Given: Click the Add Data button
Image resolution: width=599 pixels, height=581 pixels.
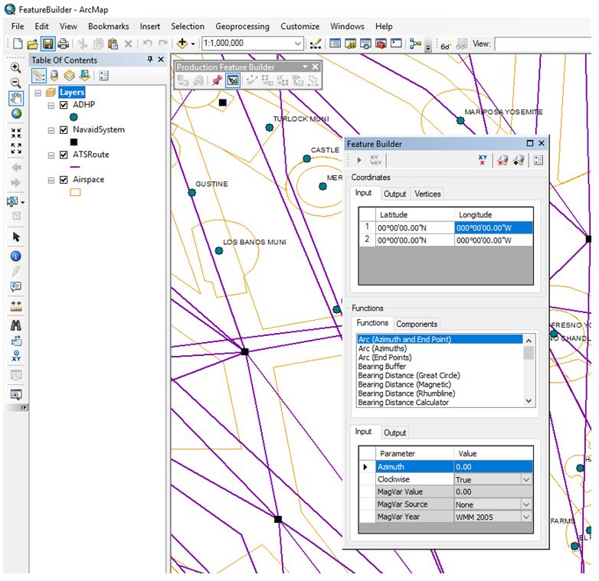Looking at the screenshot, I should (184, 44).
